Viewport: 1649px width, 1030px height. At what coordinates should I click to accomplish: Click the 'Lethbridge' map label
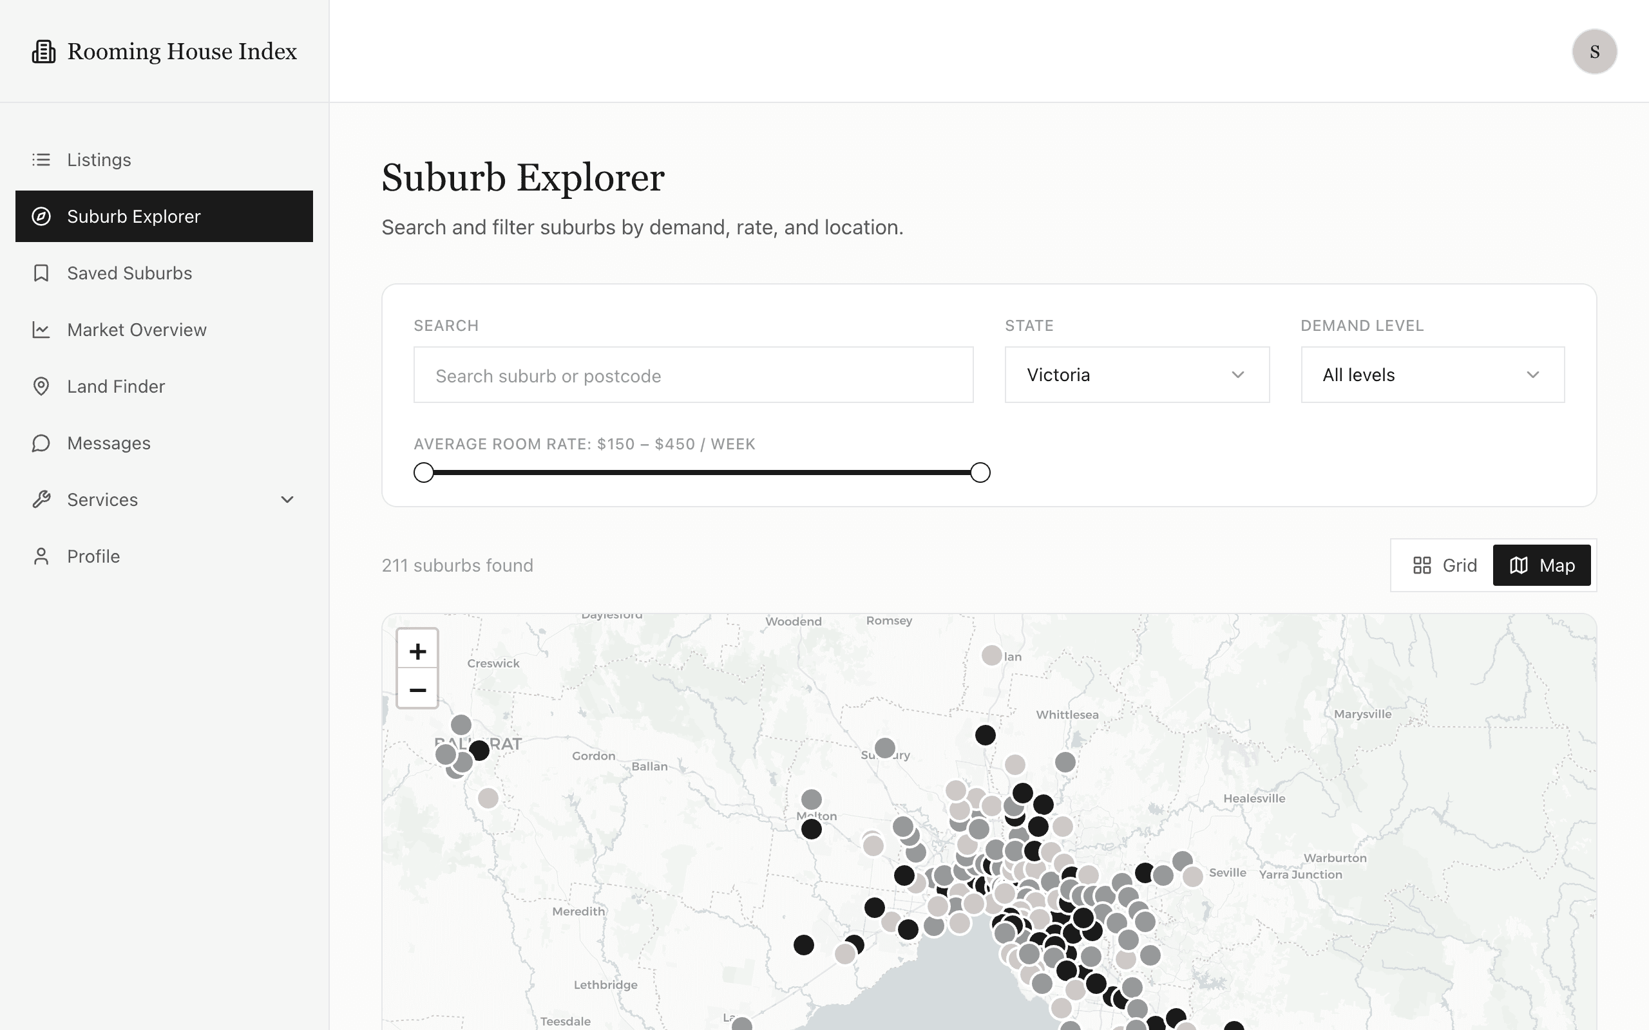605,985
